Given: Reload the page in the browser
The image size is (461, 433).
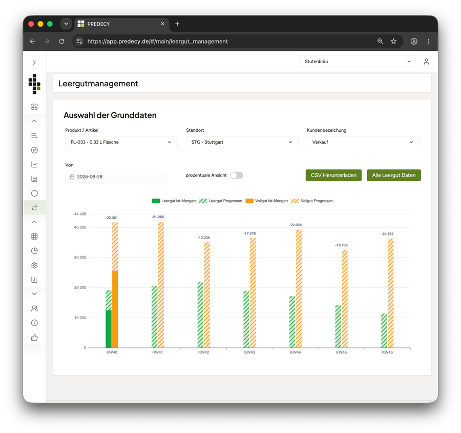Looking at the screenshot, I should click(x=62, y=42).
